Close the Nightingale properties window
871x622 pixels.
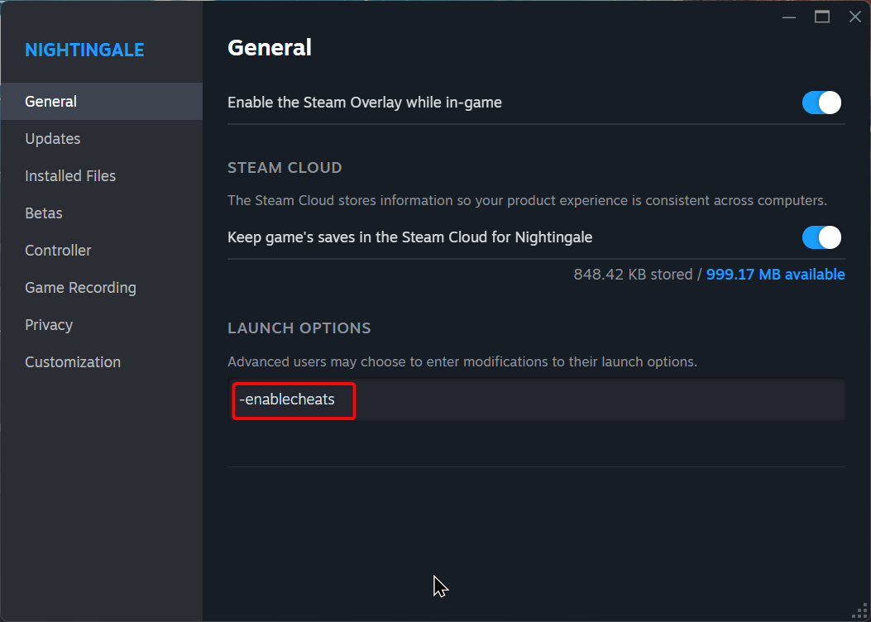tap(854, 17)
